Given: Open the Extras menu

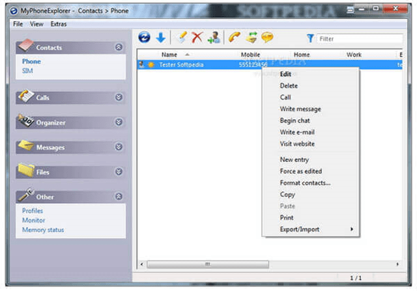Looking at the screenshot, I should [x=59, y=24].
